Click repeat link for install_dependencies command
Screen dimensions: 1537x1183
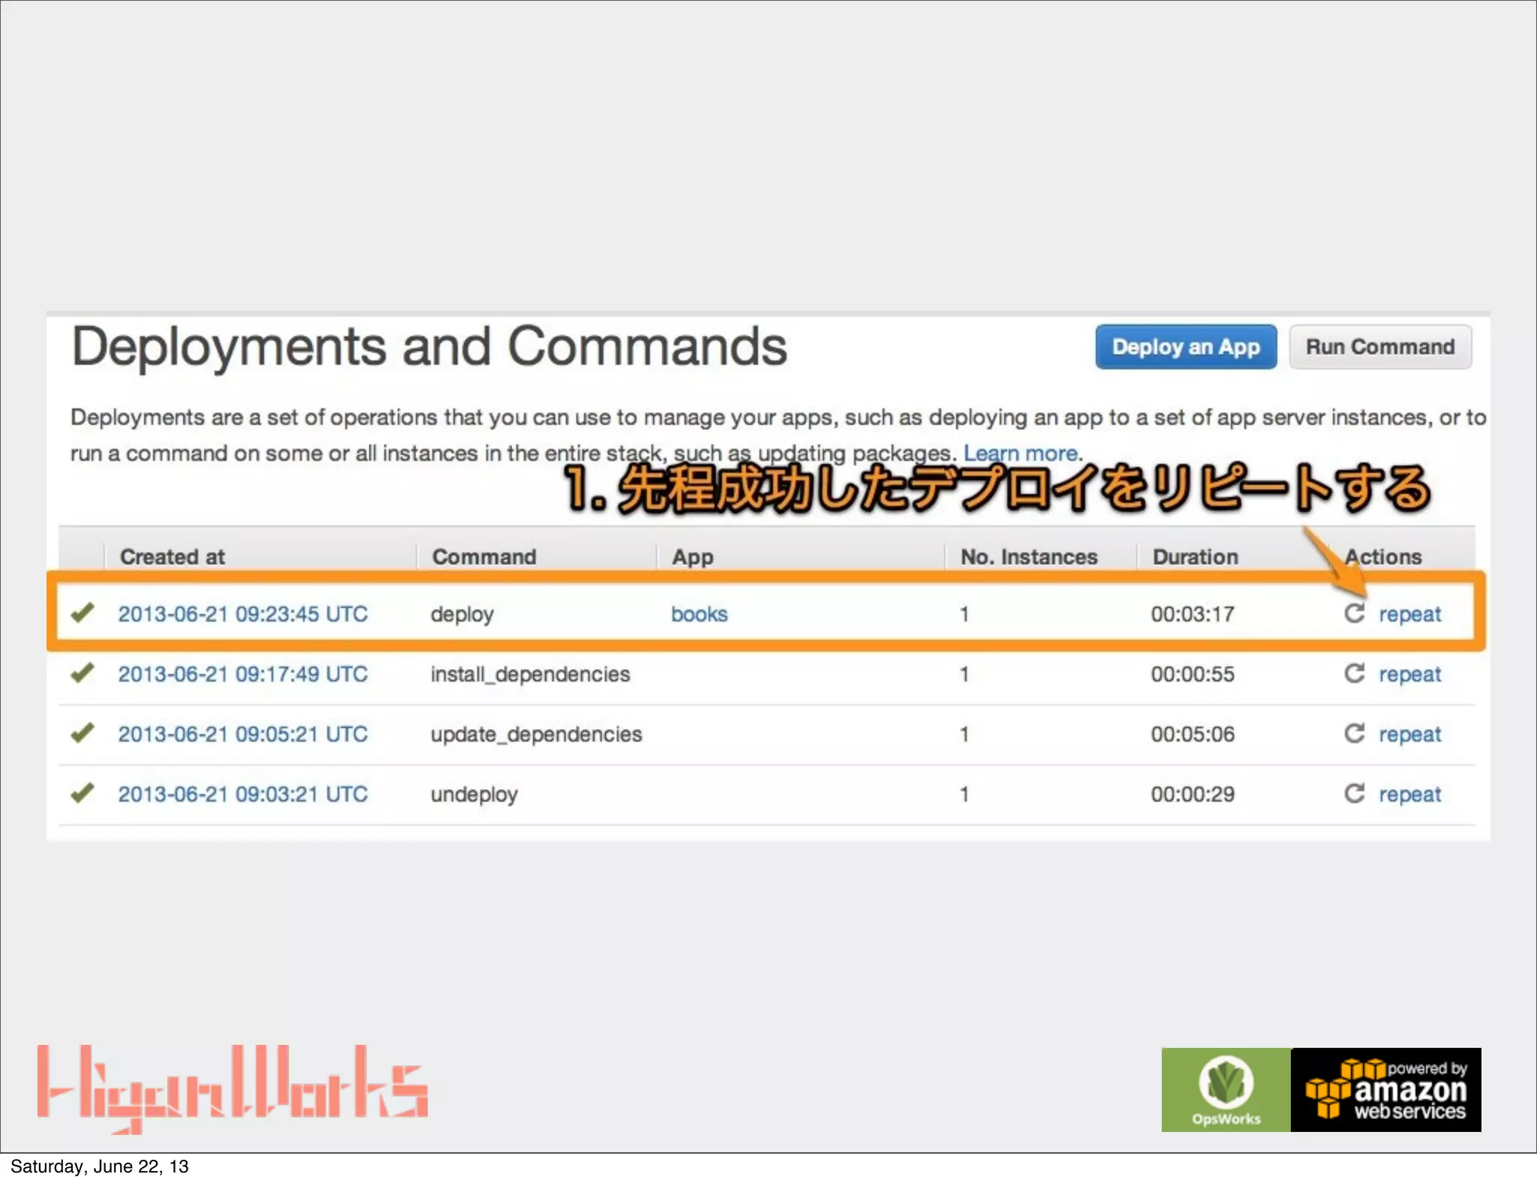(1409, 674)
